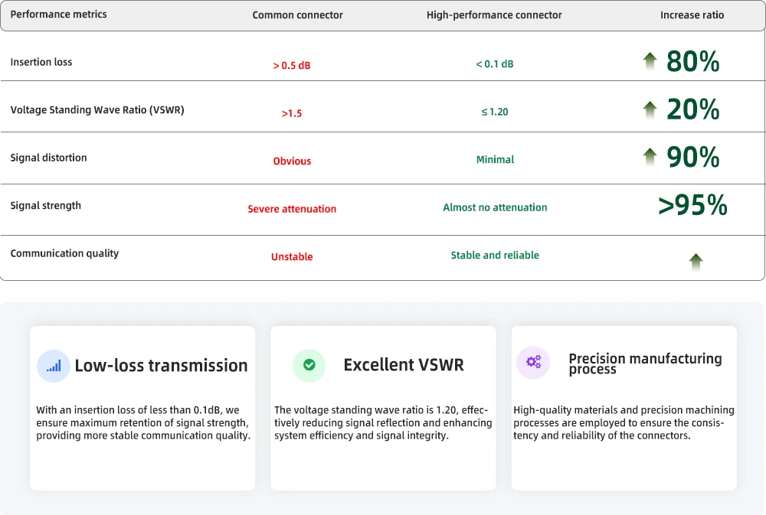
Task: Click the red Obvious cell
Action: coord(292,161)
